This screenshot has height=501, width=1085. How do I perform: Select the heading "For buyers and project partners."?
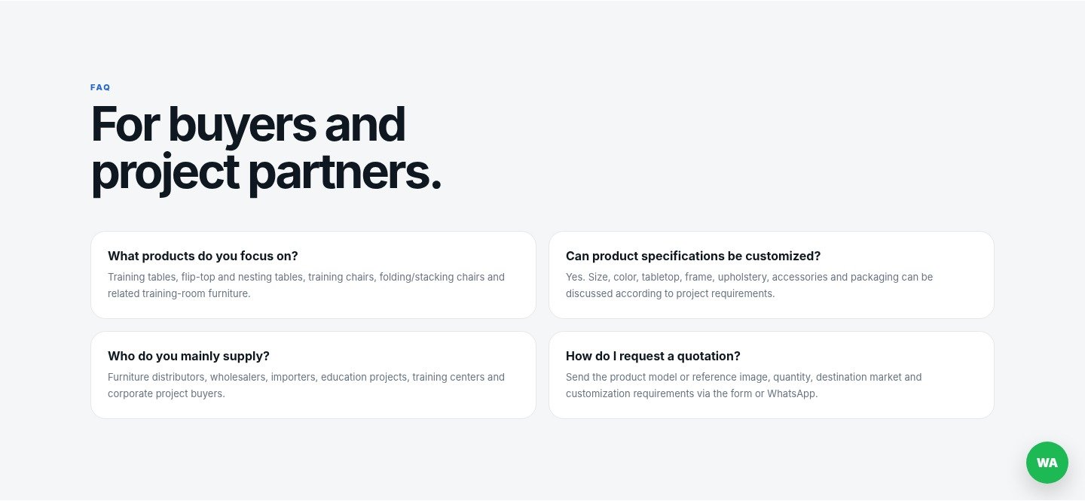tap(266, 149)
